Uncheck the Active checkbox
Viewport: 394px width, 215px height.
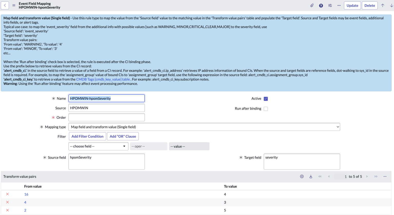(x=266, y=99)
